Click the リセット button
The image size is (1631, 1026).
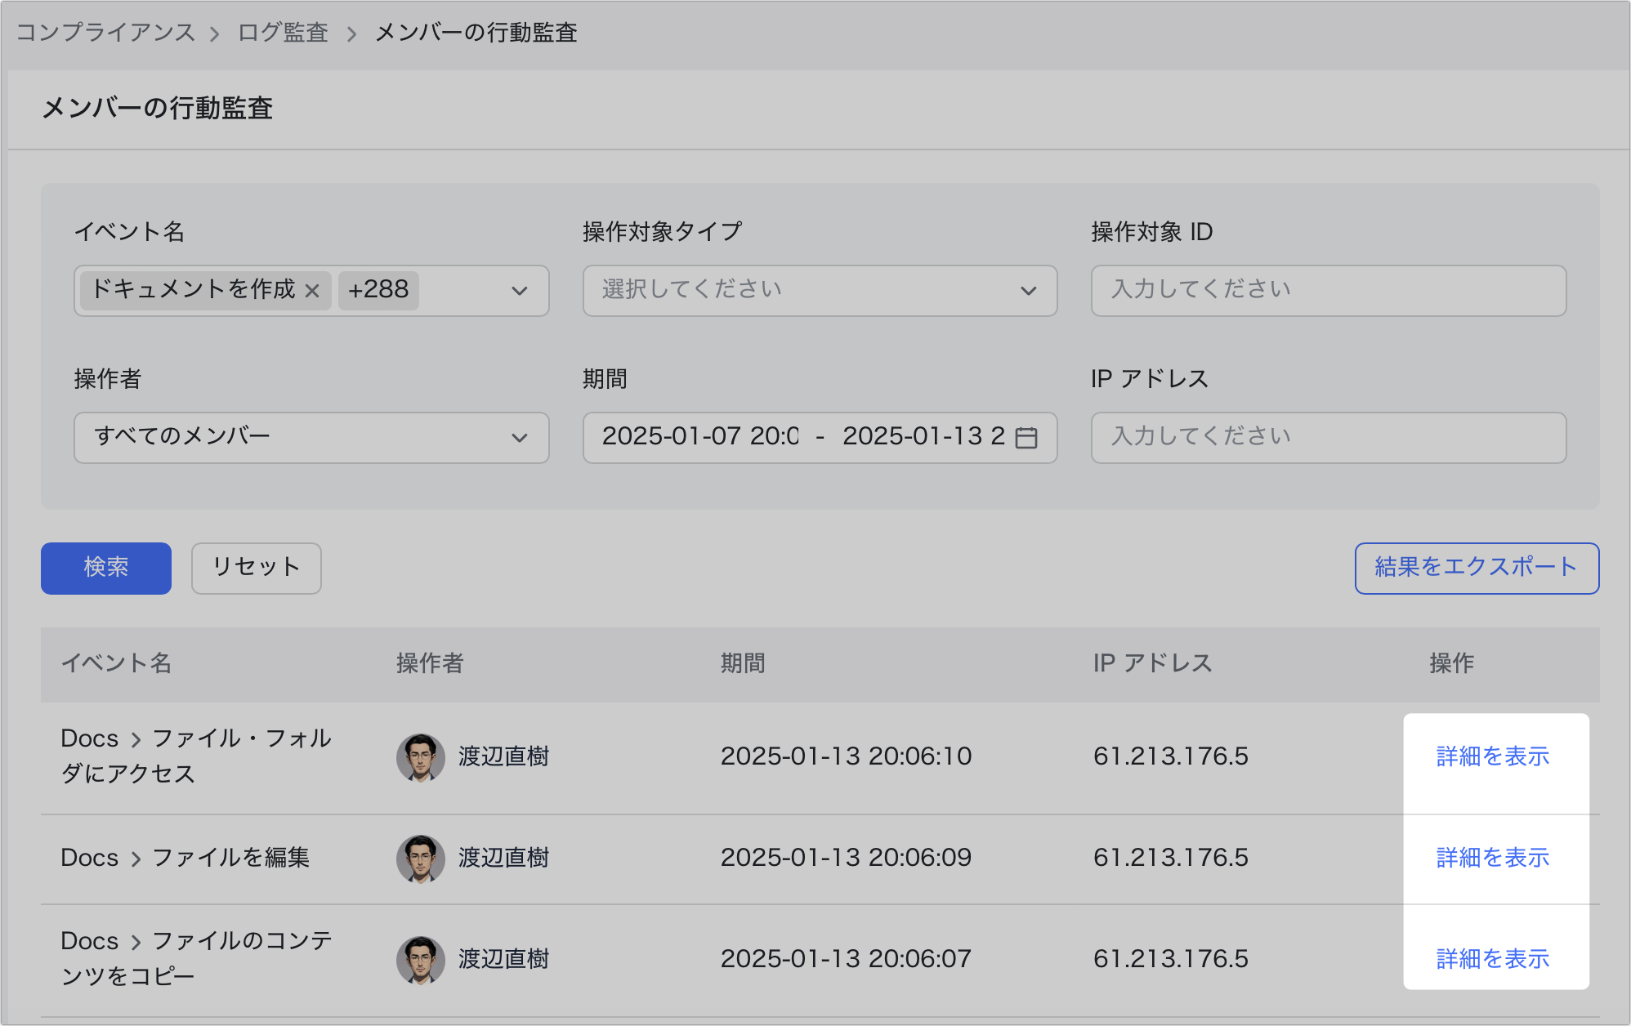point(256,568)
